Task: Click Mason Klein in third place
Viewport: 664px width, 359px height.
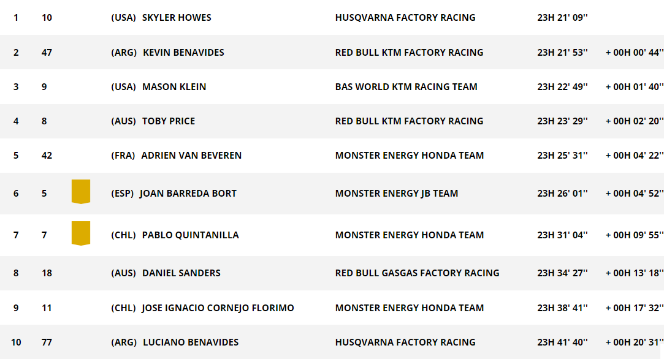Action: (174, 87)
